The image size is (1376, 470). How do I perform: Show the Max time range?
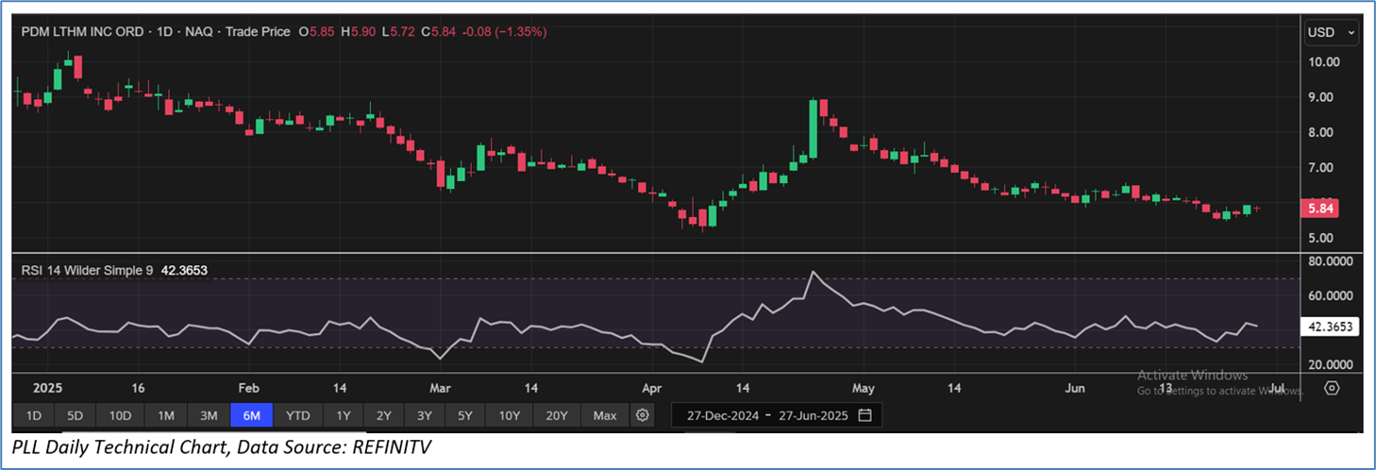coord(605,415)
